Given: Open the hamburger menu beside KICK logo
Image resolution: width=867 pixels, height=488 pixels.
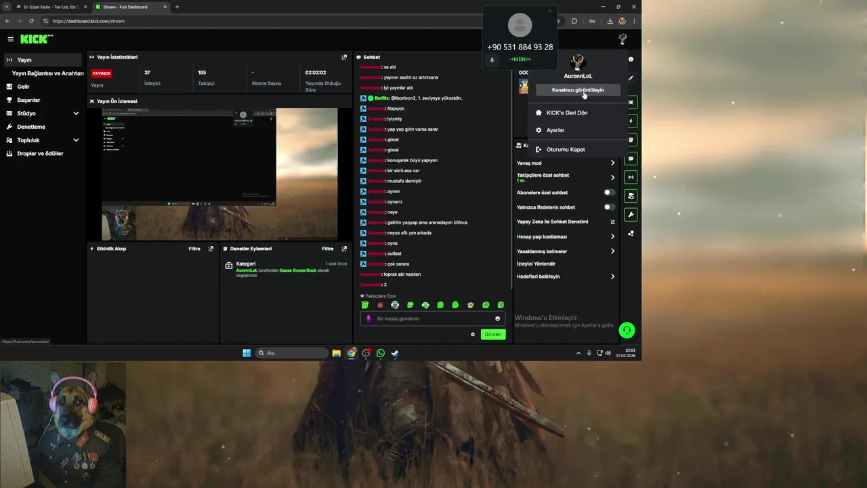Looking at the screenshot, I should (10, 39).
